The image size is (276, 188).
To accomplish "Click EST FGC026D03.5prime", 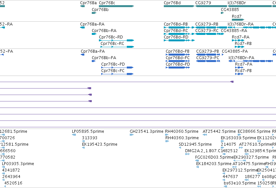I will tap(214, 157).
